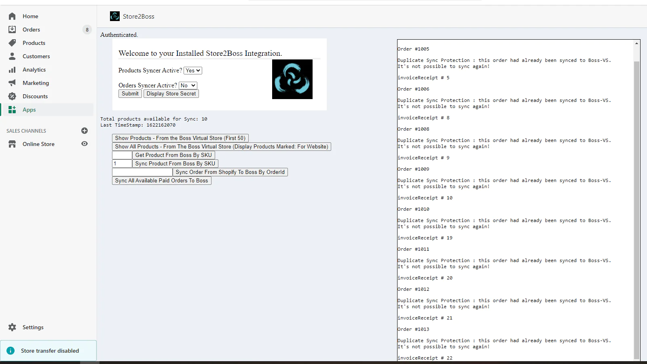
Task: Click the Welcome to your Installed Store2Boss heading
Action: coord(200,53)
